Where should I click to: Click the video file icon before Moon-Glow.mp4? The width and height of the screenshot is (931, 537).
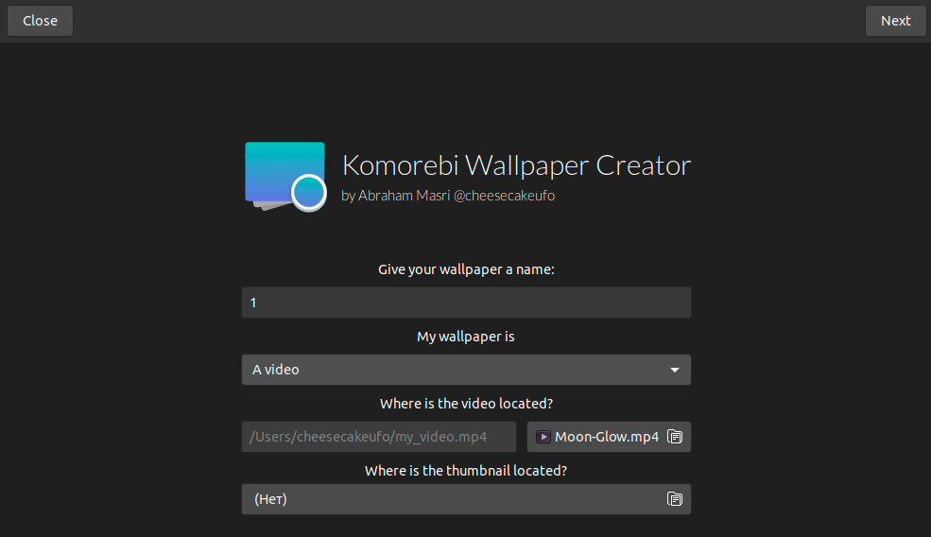[x=543, y=437]
